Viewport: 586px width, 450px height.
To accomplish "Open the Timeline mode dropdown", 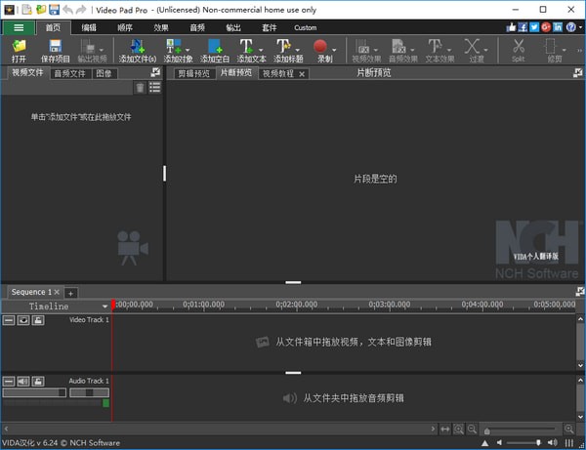I will coord(105,307).
